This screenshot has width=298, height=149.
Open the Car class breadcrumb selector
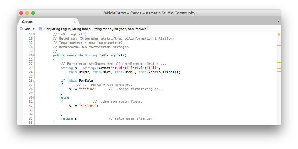pyautogui.click(x=27, y=29)
